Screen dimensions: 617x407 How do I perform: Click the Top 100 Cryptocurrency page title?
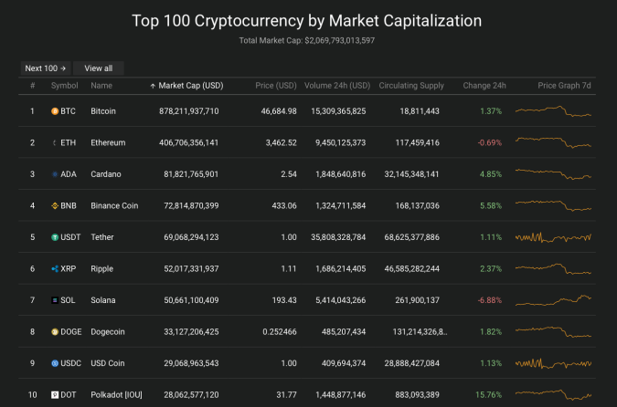(x=306, y=21)
